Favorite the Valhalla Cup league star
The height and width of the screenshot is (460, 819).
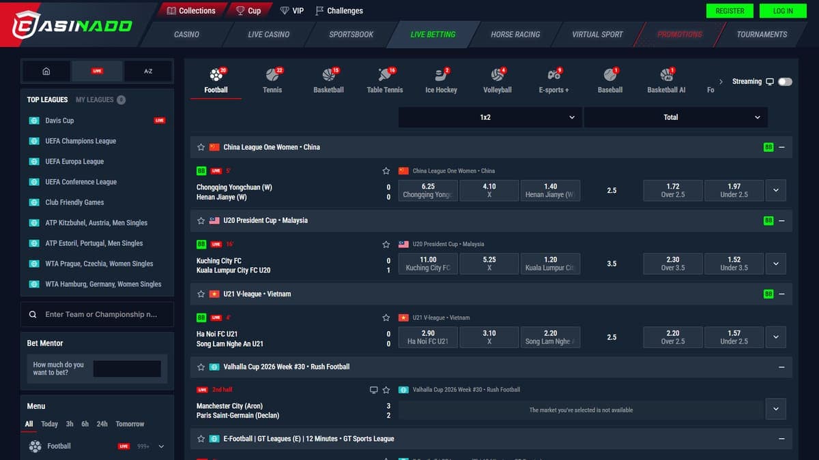(x=201, y=367)
